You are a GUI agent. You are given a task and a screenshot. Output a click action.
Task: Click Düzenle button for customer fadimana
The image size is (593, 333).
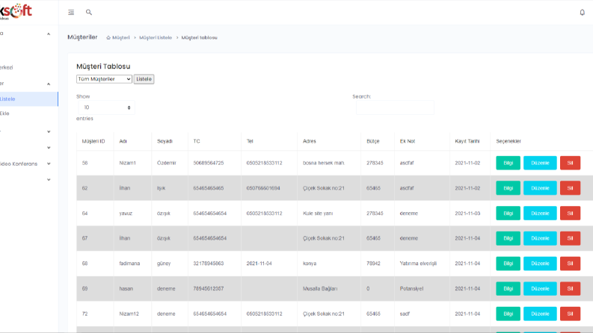(x=540, y=264)
